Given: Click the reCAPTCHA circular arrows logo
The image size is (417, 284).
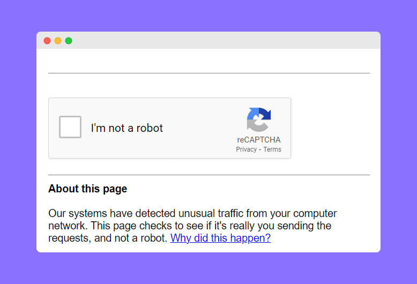Looking at the screenshot, I should pyautogui.click(x=259, y=119).
